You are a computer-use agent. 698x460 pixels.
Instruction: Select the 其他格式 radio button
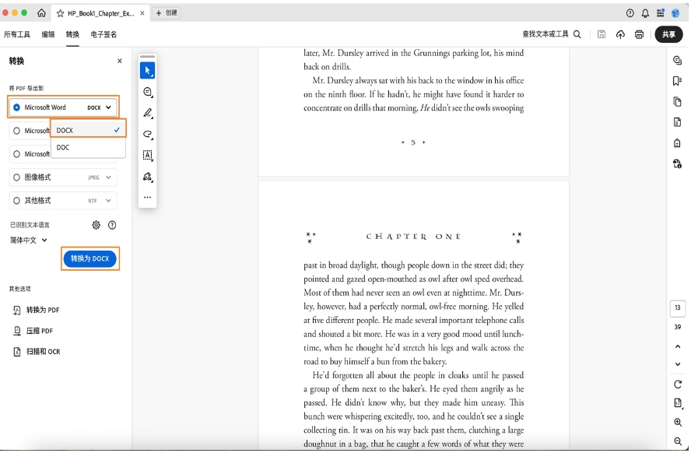[x=17, y=200]
